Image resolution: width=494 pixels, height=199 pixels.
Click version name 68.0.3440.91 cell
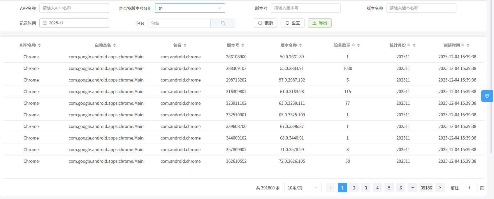[292, 138]
